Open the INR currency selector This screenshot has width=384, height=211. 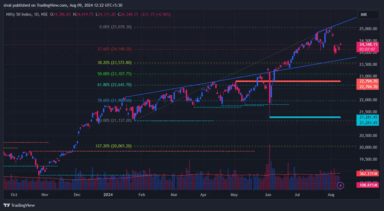pos(368,15)
